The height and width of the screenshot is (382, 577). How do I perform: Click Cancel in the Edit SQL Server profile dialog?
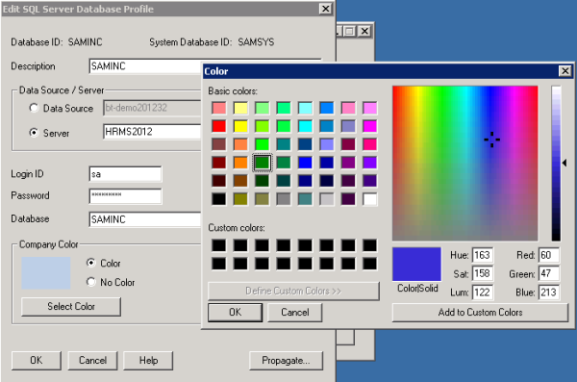tap(92, 360)
